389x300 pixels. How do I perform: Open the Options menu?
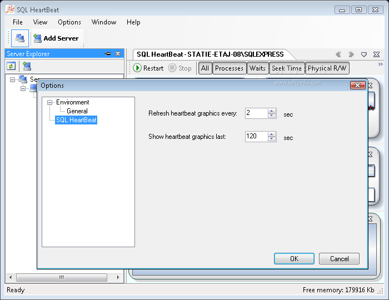69,22
